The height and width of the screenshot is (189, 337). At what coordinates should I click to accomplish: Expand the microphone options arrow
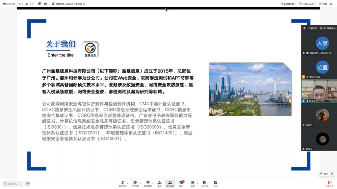tap(128, 183)
